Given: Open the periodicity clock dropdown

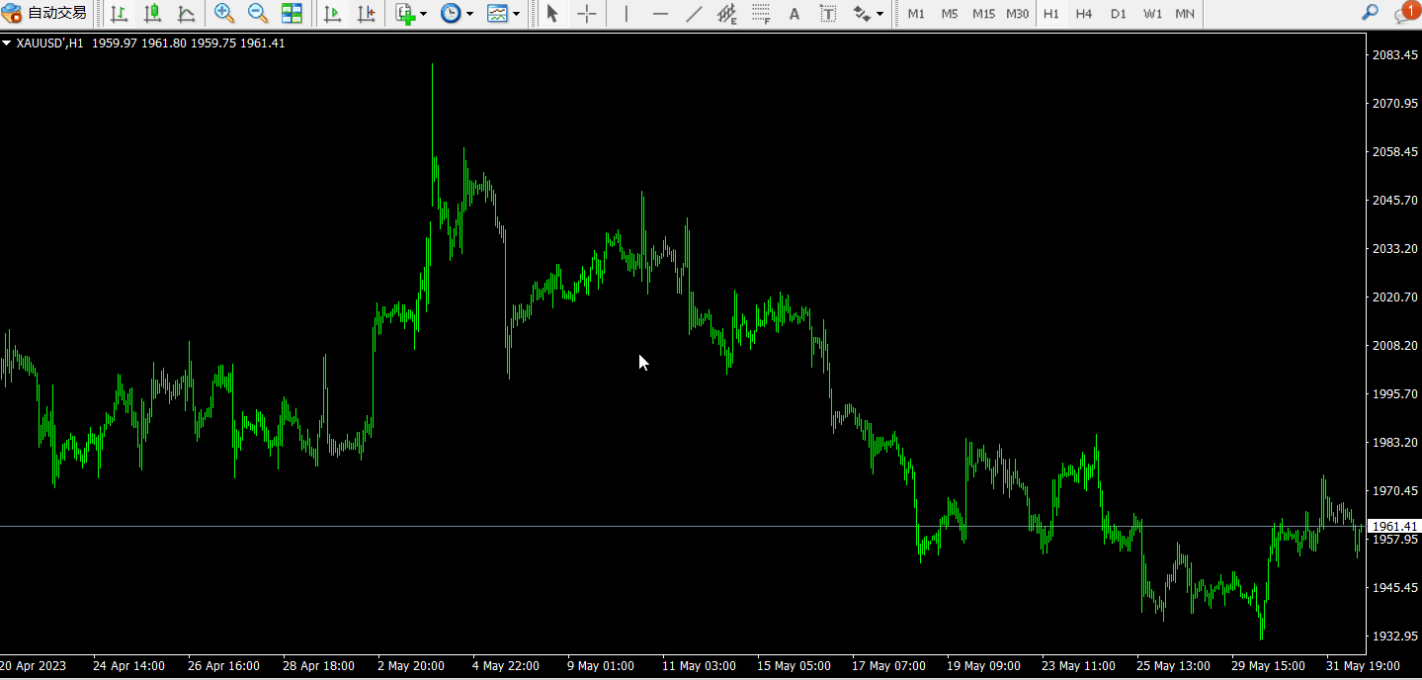Looking at the screenshot, I should click(457, 14).
